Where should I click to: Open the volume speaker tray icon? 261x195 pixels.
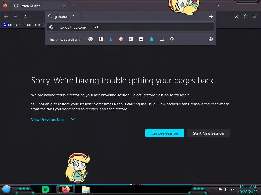tap(233, 189)
